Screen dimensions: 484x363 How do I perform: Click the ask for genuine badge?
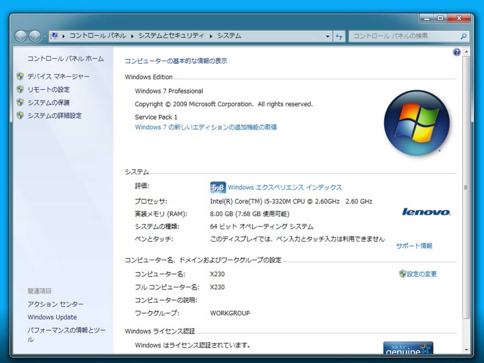click(x=408, y=348)
